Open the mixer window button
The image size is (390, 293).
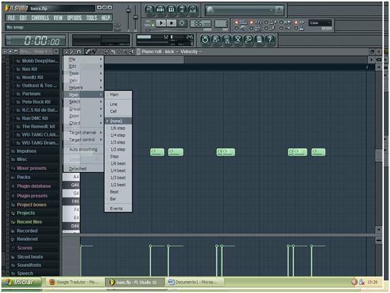[193, 10]
